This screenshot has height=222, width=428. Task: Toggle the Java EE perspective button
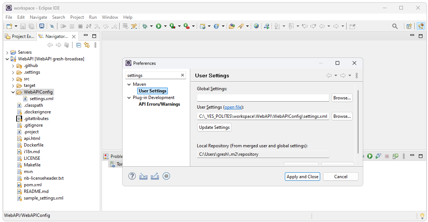421,26
